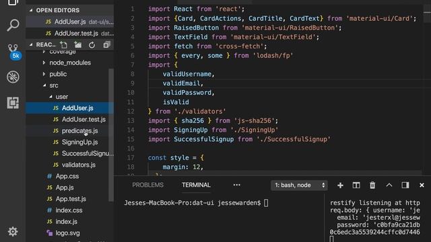Select AddUser.js in the user folder
This screenshot has height=242, width=431.
pyautogui.click(x=70, y=108)
